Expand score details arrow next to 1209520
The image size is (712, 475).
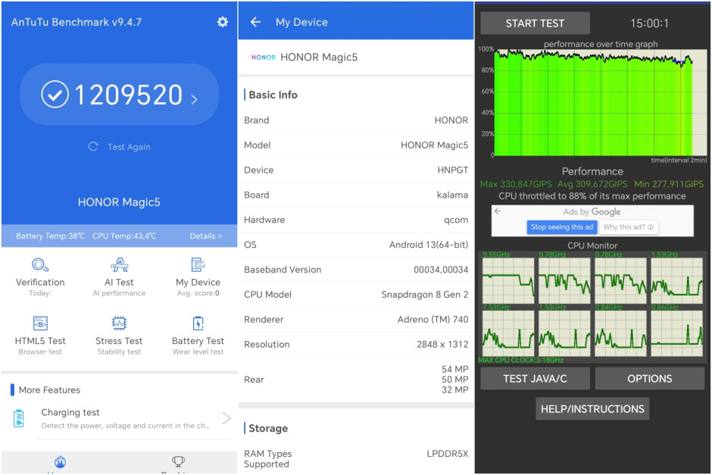pyautogui.click(x=195, y=98)
